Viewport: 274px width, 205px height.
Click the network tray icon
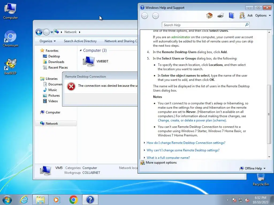(241, 200)
